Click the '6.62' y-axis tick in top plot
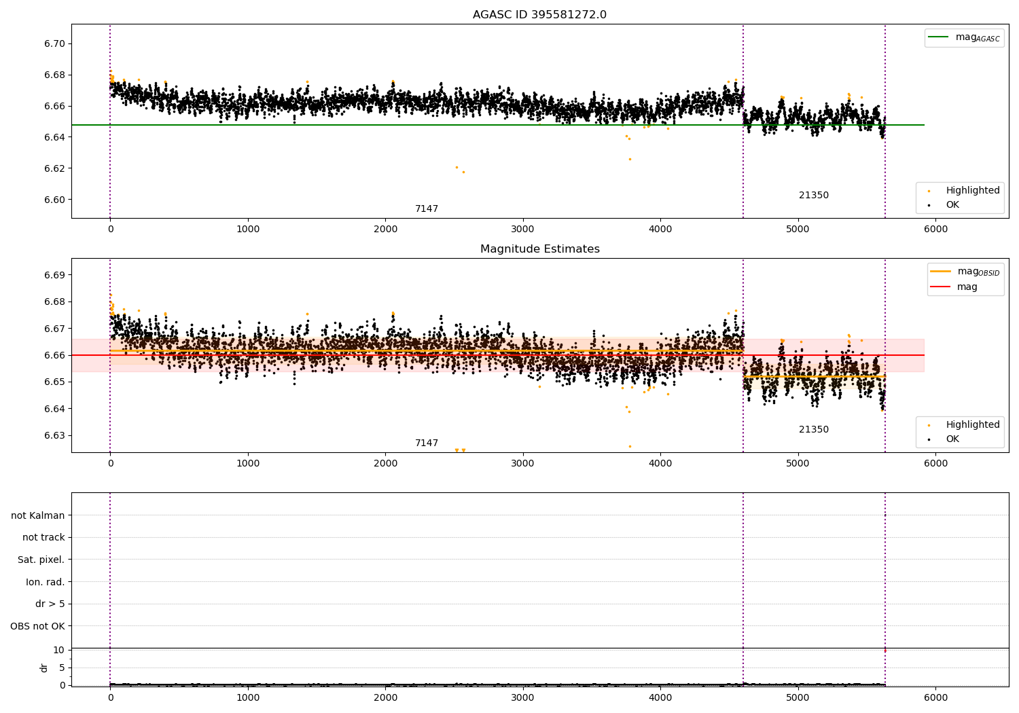The width and height of the screenshot is (1019, 713). [x=54, y=168]
